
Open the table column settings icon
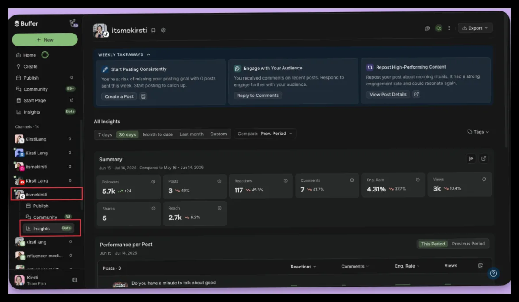coord(480,265)
